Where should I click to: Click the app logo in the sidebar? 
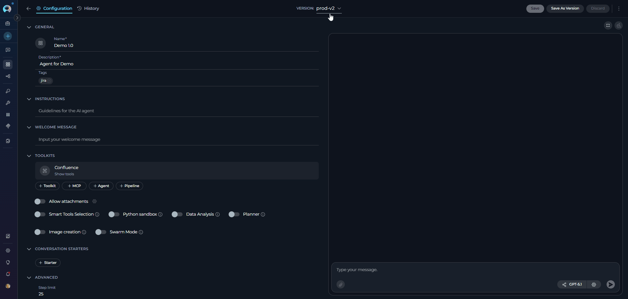7,9
